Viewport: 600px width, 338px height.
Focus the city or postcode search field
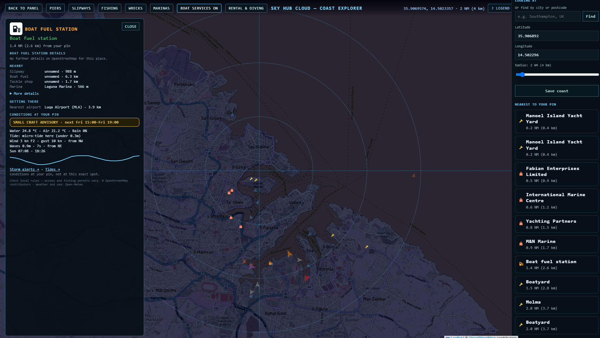click(x=548, y=16)
